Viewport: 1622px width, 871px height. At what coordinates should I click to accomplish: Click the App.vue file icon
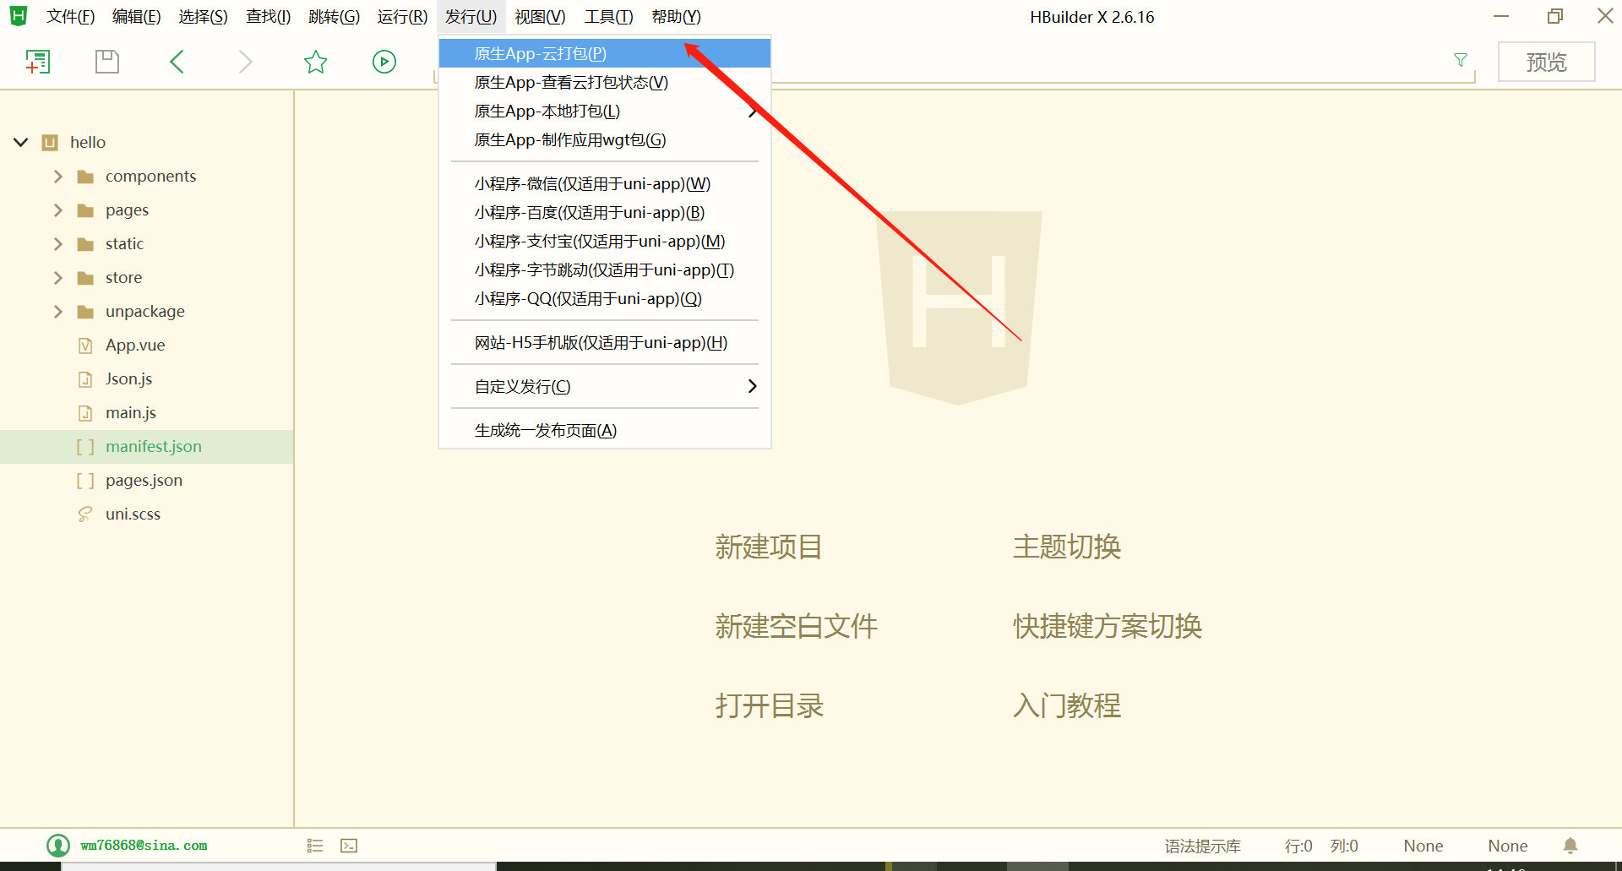point(85,346)
